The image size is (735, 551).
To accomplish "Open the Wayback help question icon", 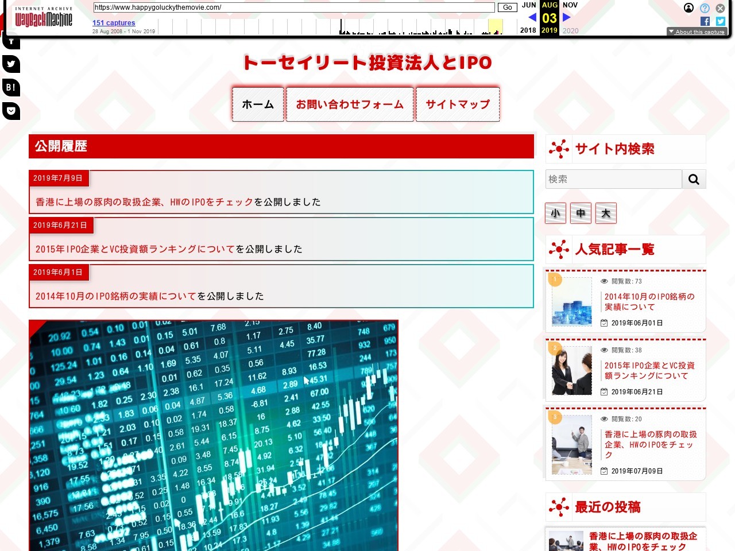I will [x=705, y=8].
